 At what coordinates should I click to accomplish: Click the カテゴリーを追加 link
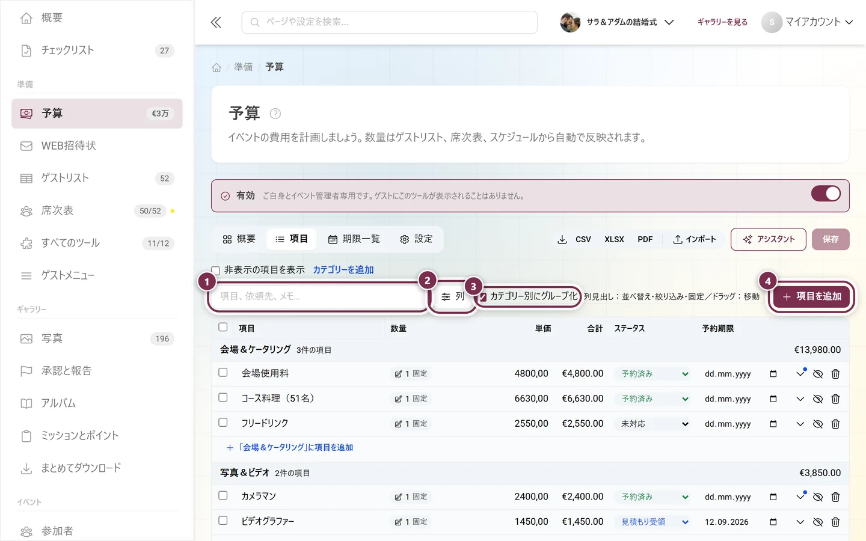tap(343, 270)
